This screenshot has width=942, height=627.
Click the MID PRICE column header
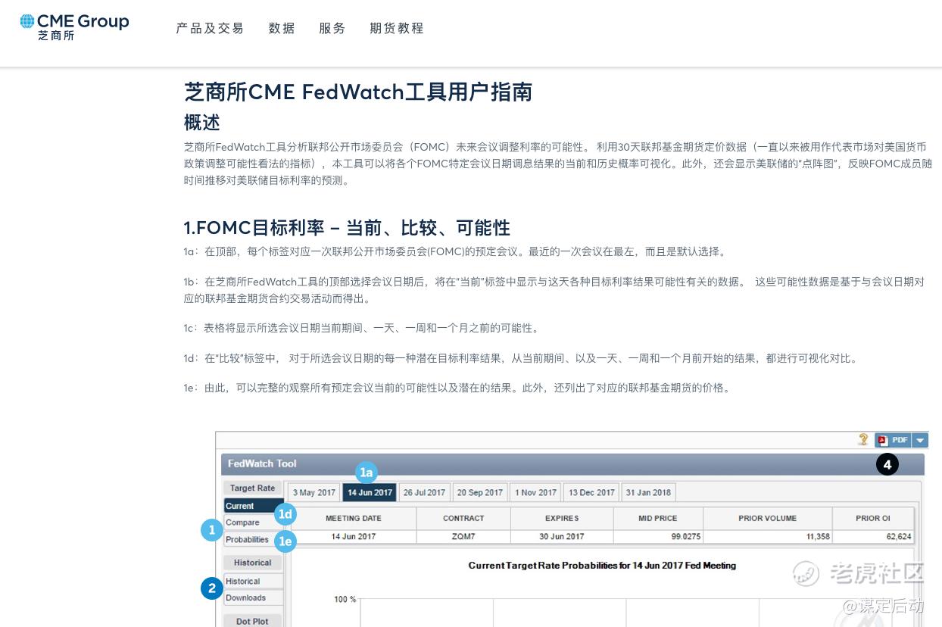659,518
